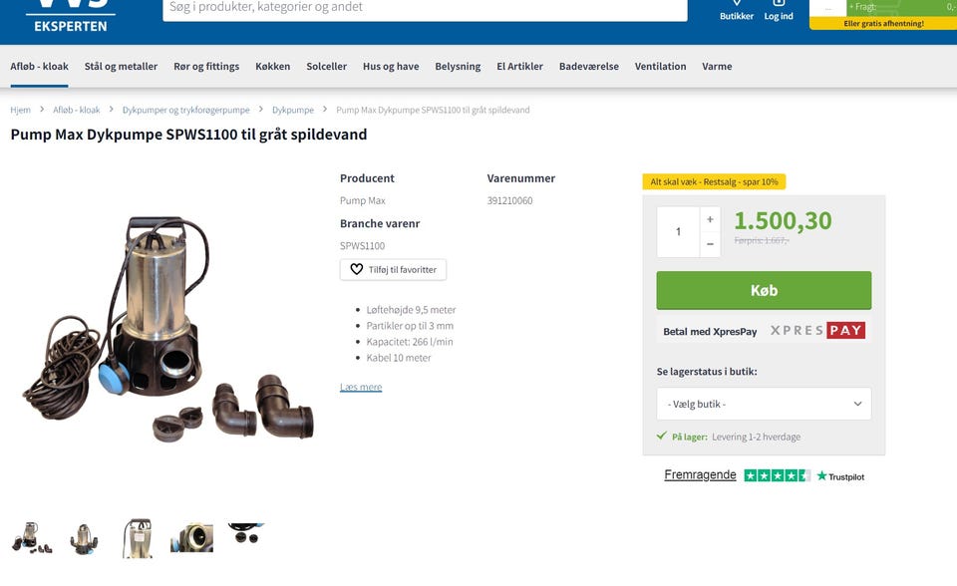Click the Log ind icon
Viewport: 957px width, 586px height.
[x=779, y=10]
